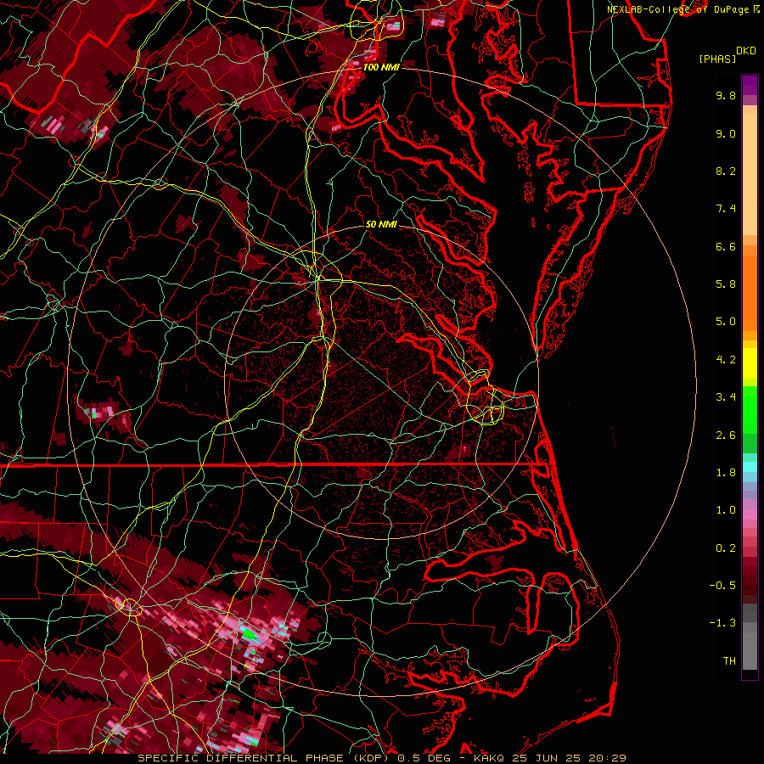Click the 1.0 color scale value
This screenshot has width=764, height=764.
(x=726, y=510)
